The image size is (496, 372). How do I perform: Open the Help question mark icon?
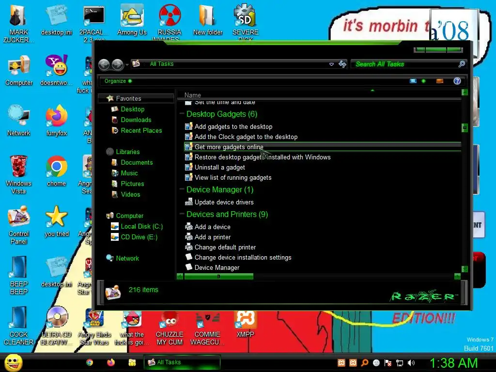click(457, 81)
